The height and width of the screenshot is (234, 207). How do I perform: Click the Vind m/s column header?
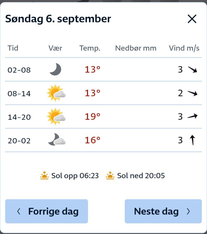pos(184,48)
